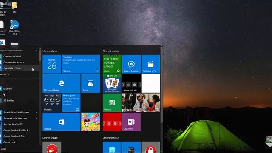This screenshot has height=153, width=272.
Task: Expand Accesibilidad de Windows folder chevron
Action: [x=37, y=112]
